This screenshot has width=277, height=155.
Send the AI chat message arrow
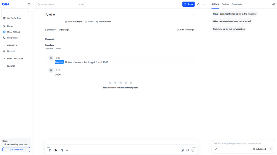pyautogui.click(x=271, y=149)
